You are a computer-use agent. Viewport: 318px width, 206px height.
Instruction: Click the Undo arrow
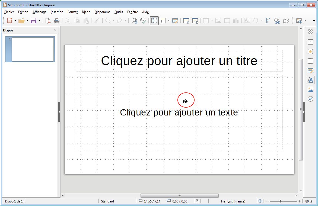[x=108, y=21]
